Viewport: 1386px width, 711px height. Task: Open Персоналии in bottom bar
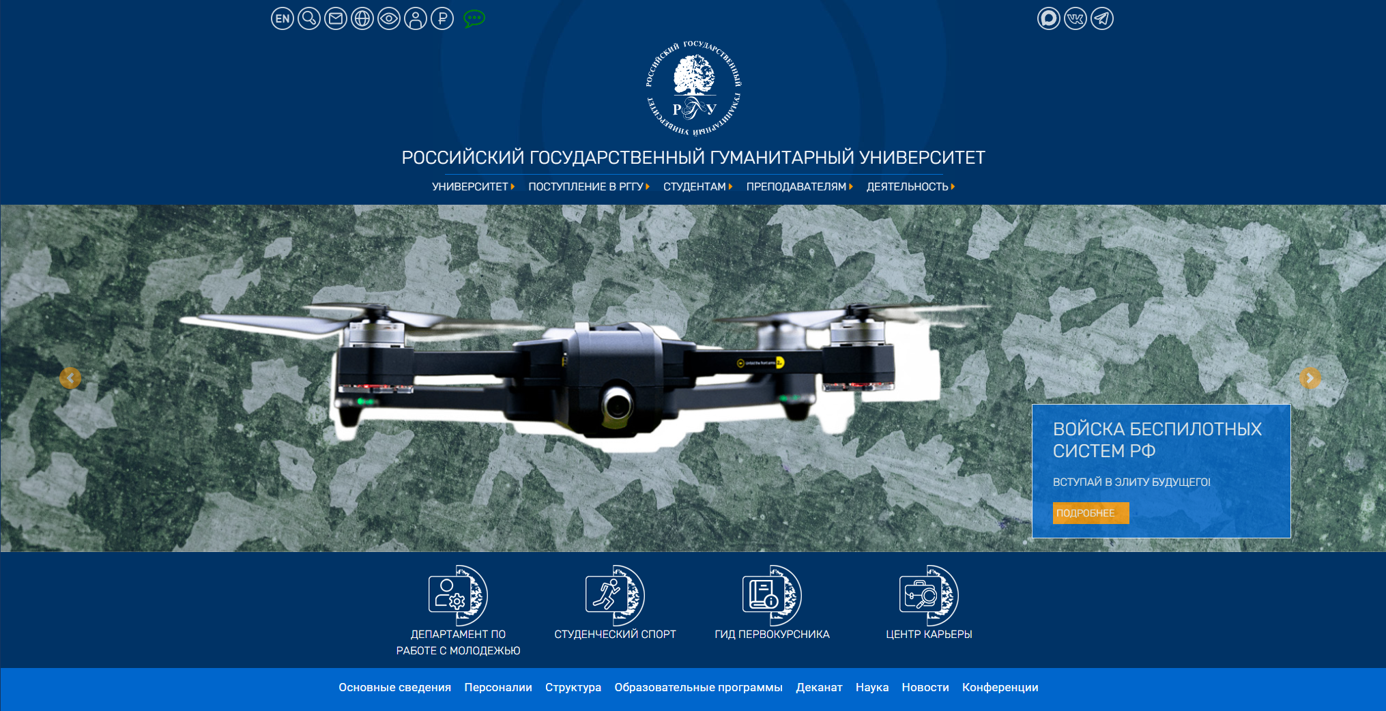coord(498,687)
